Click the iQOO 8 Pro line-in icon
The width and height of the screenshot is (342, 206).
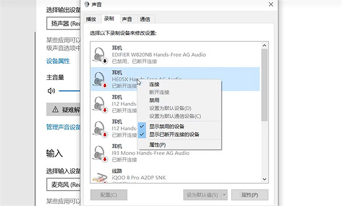[x=100, y=177]
